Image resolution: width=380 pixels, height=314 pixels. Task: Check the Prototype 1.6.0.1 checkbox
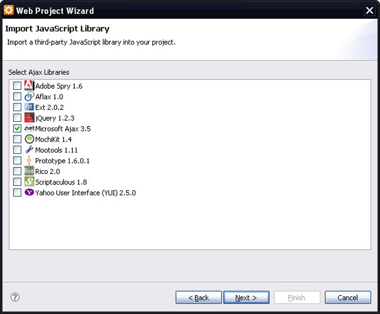click(x=17, y=160)
